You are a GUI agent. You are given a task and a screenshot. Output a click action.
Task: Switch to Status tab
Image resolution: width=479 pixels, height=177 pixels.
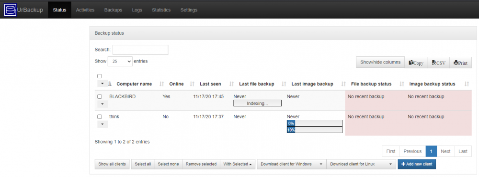click(59, 10)
